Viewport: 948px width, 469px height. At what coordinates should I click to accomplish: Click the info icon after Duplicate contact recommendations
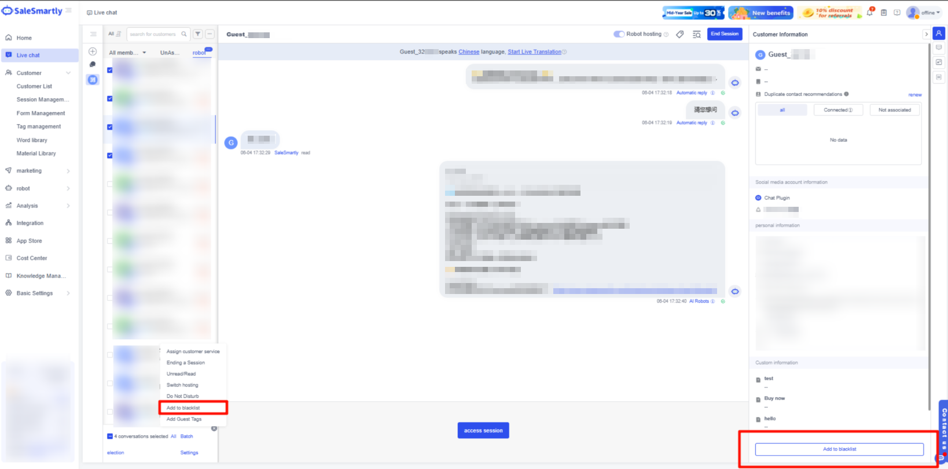pyautogui.click(x=847, y=94)
